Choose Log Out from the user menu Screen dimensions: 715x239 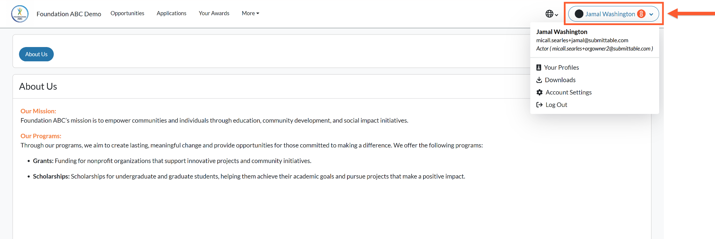(556, 105)
